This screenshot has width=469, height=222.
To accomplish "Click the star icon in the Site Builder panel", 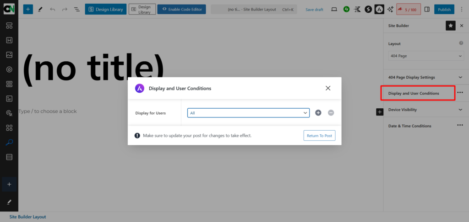I will point(451,26).
